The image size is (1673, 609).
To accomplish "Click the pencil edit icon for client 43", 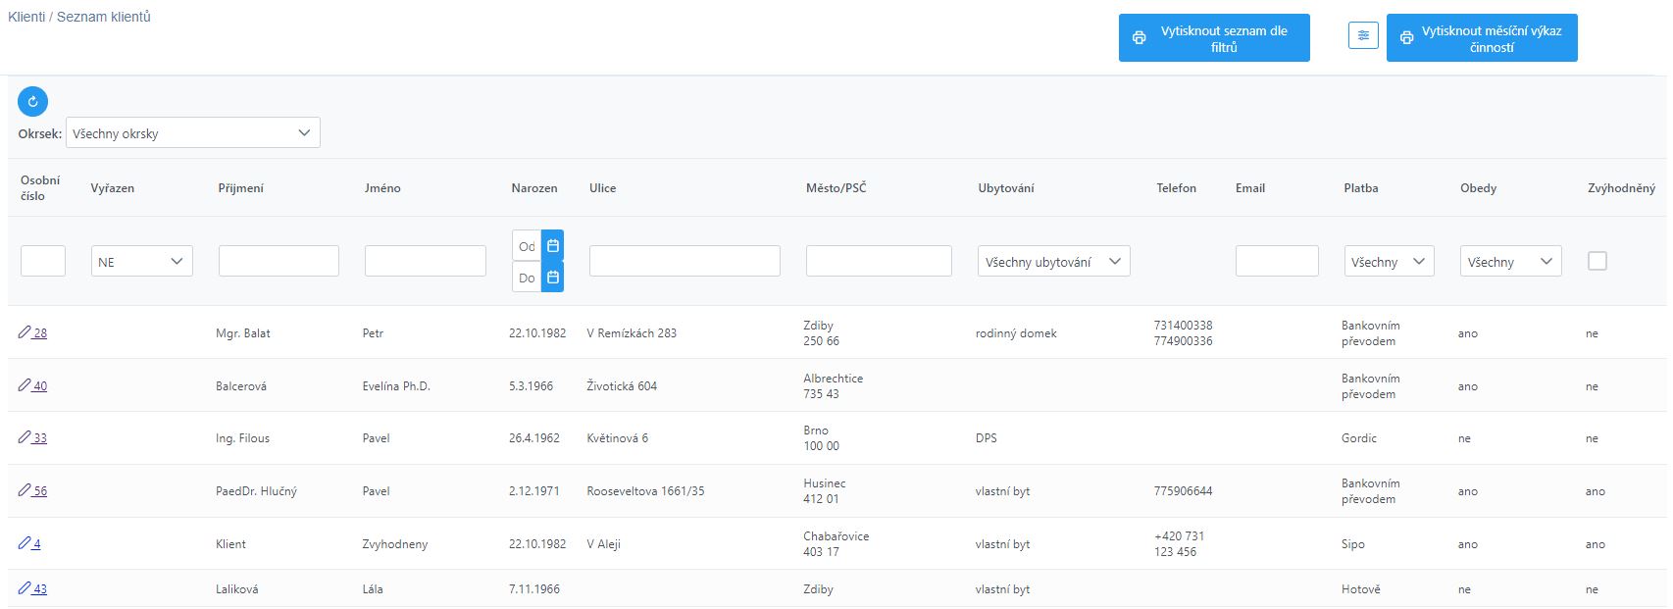I will tap(25, 588).
